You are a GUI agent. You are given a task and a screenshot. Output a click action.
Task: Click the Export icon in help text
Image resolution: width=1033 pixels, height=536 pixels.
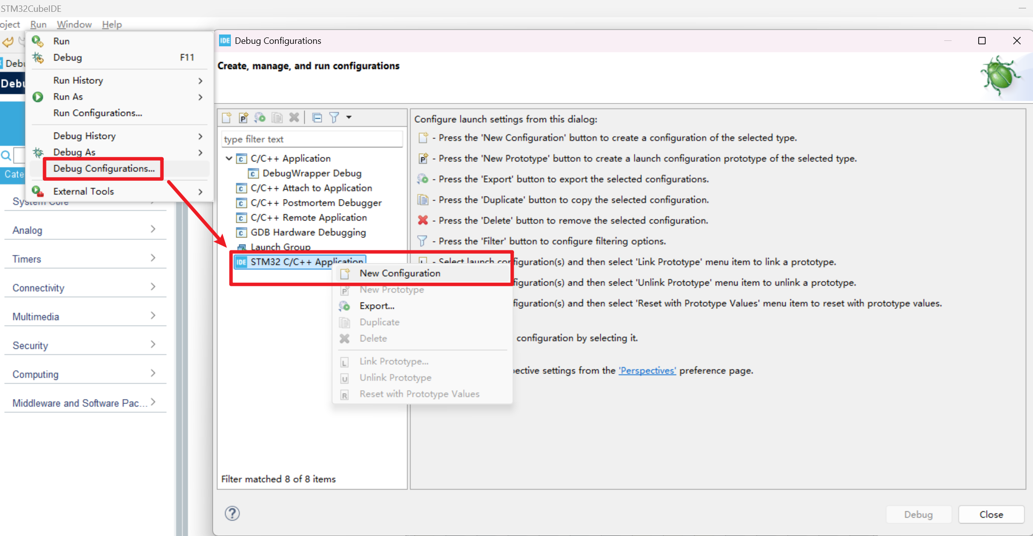pos(423,179)
